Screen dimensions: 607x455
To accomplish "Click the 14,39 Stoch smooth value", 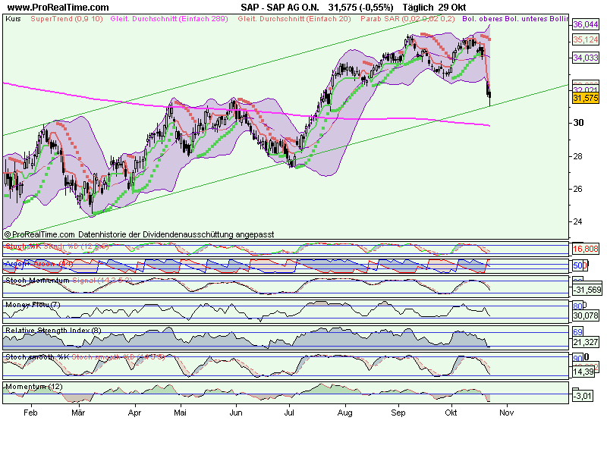I will tap(583, 372).
